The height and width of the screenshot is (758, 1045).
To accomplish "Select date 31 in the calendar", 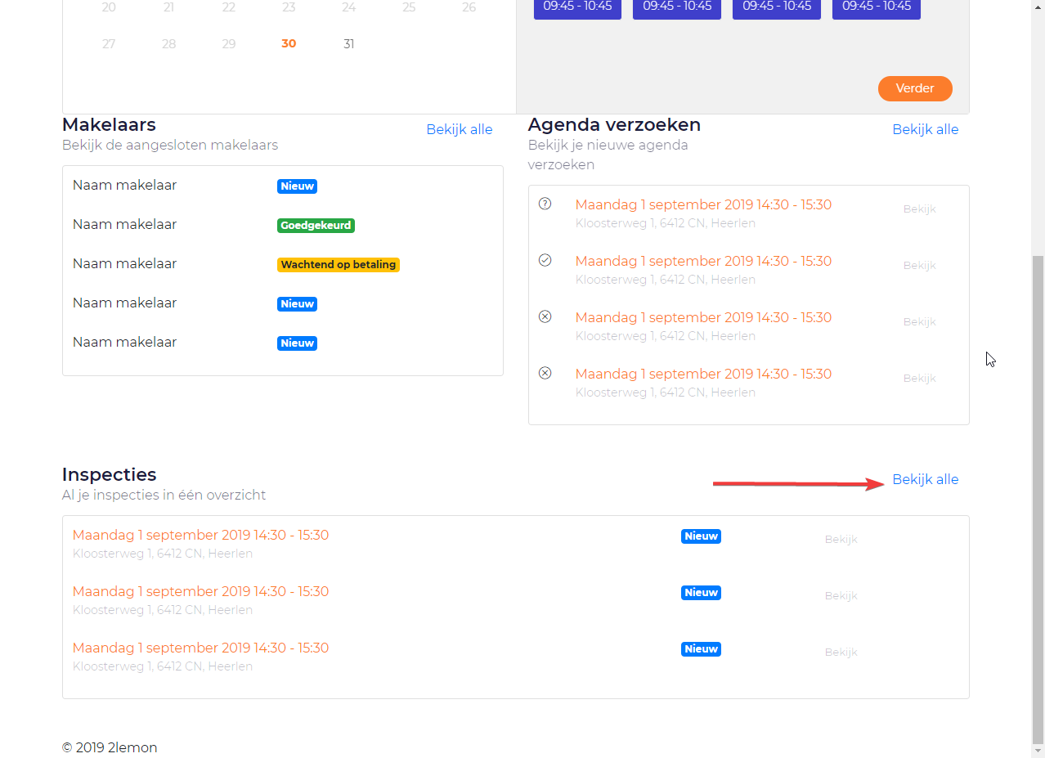I will pyautogui.click(x=349, y=44).
